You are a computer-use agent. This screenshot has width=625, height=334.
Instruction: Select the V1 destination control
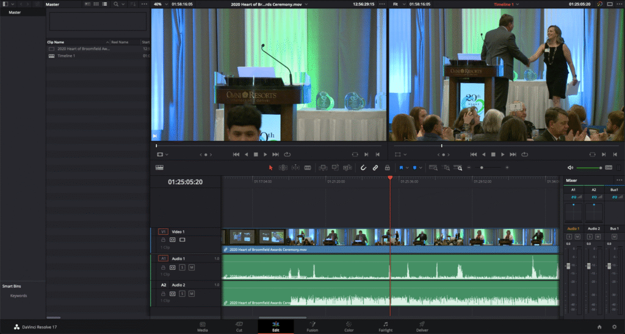(163, 231)
